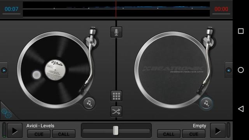
Task: Tap the microphone record button
Action: click(x=116, y=32)
